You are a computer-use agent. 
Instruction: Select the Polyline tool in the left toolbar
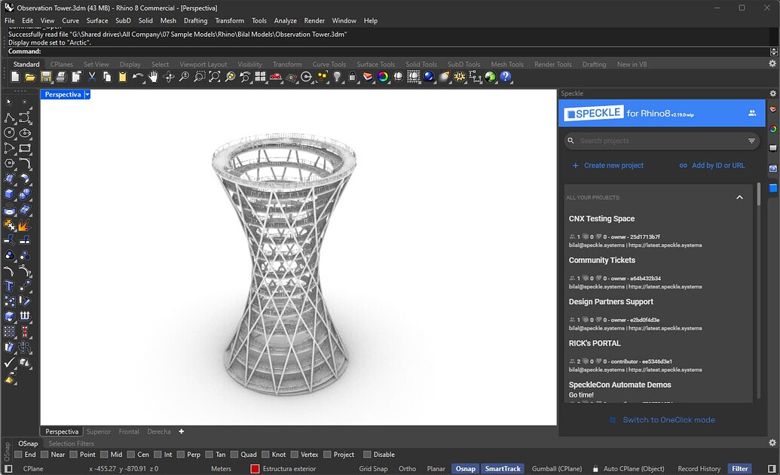pos(10,117)
